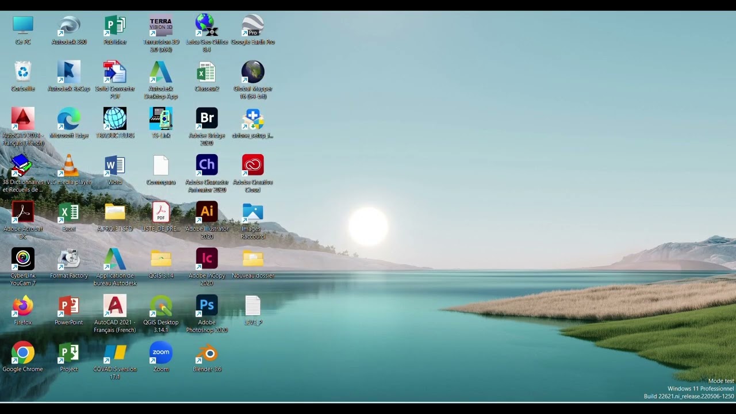
Task: Select the Classeur2 Excel file
Action: point(207,72)
